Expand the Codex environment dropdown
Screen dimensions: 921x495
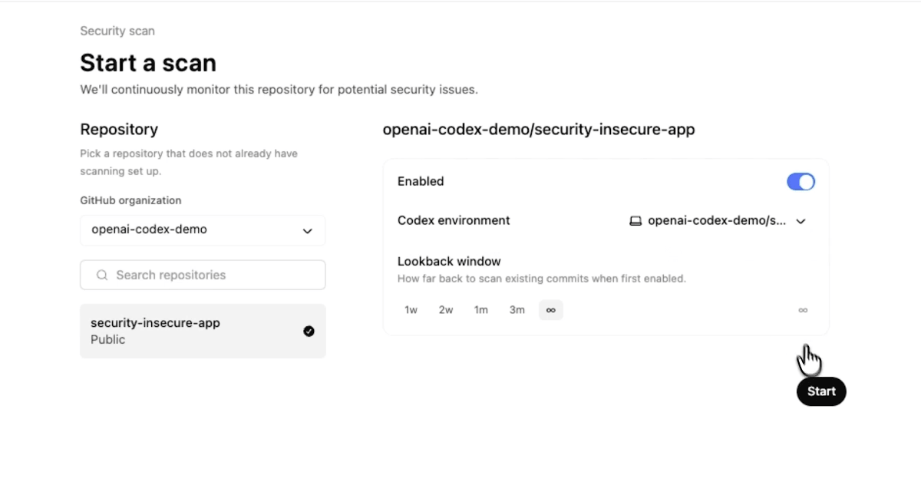coord(801,221)
